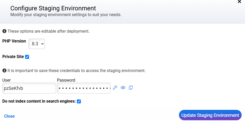Click the User field containing pzSeKfvb

[29, 88]
